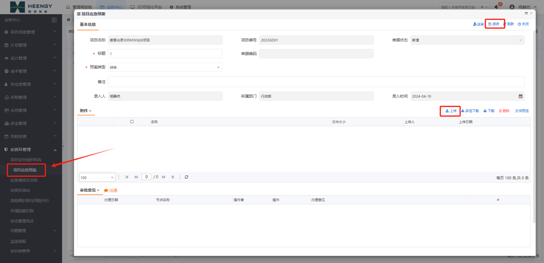Click the 下载 download button
This screenshot has width=544, height=263.
(489, 111)
